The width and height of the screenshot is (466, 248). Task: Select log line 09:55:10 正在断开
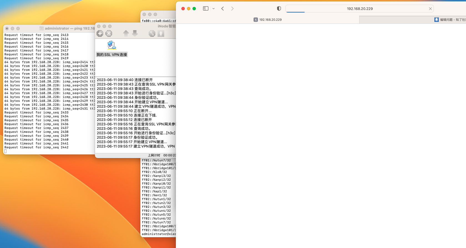coord(124,111)
